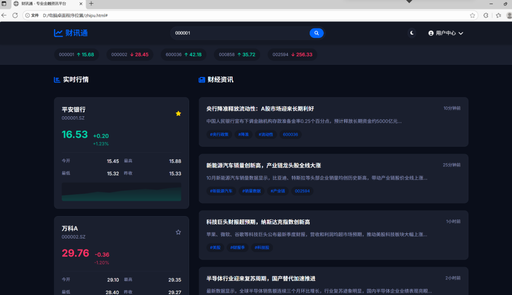Image resolution: width=512 pixels, height=295 pixels.
Task: Click the #财报季 tag
Action: 238,248
